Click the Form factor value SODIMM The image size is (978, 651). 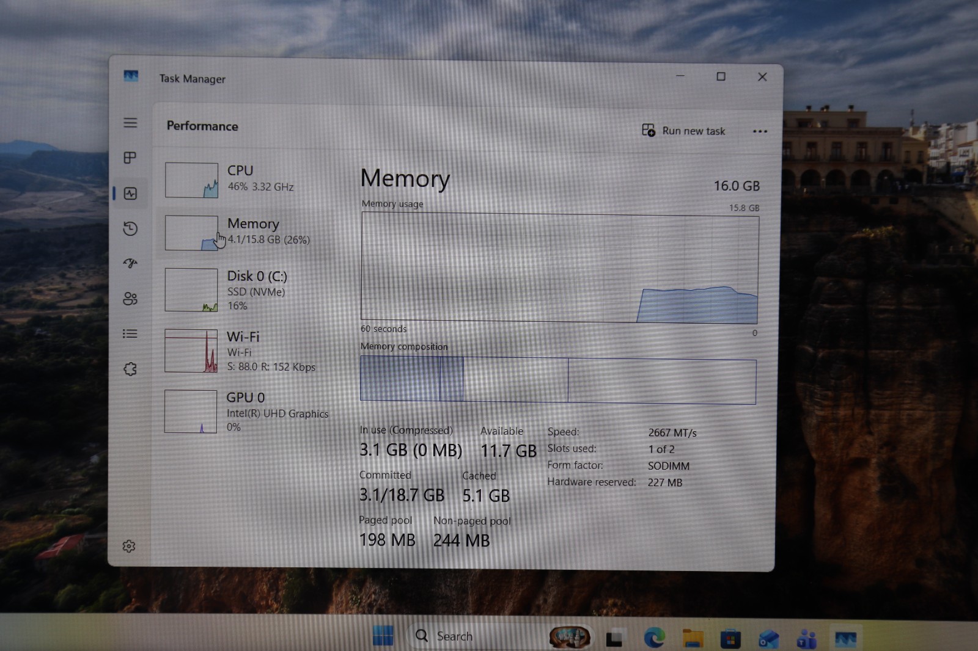click(x=669, y=466)
